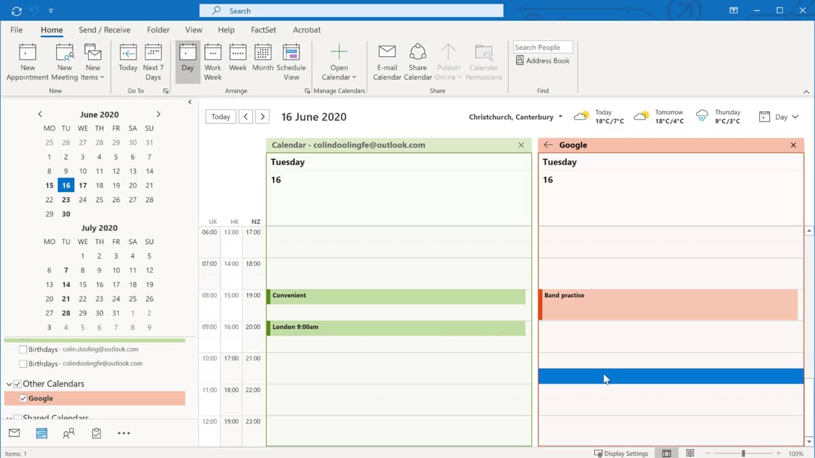This screenshot has width=815, height=458.
Task: Uncheck the Google calendar checkbox
Action: click(x=24, y=398)
